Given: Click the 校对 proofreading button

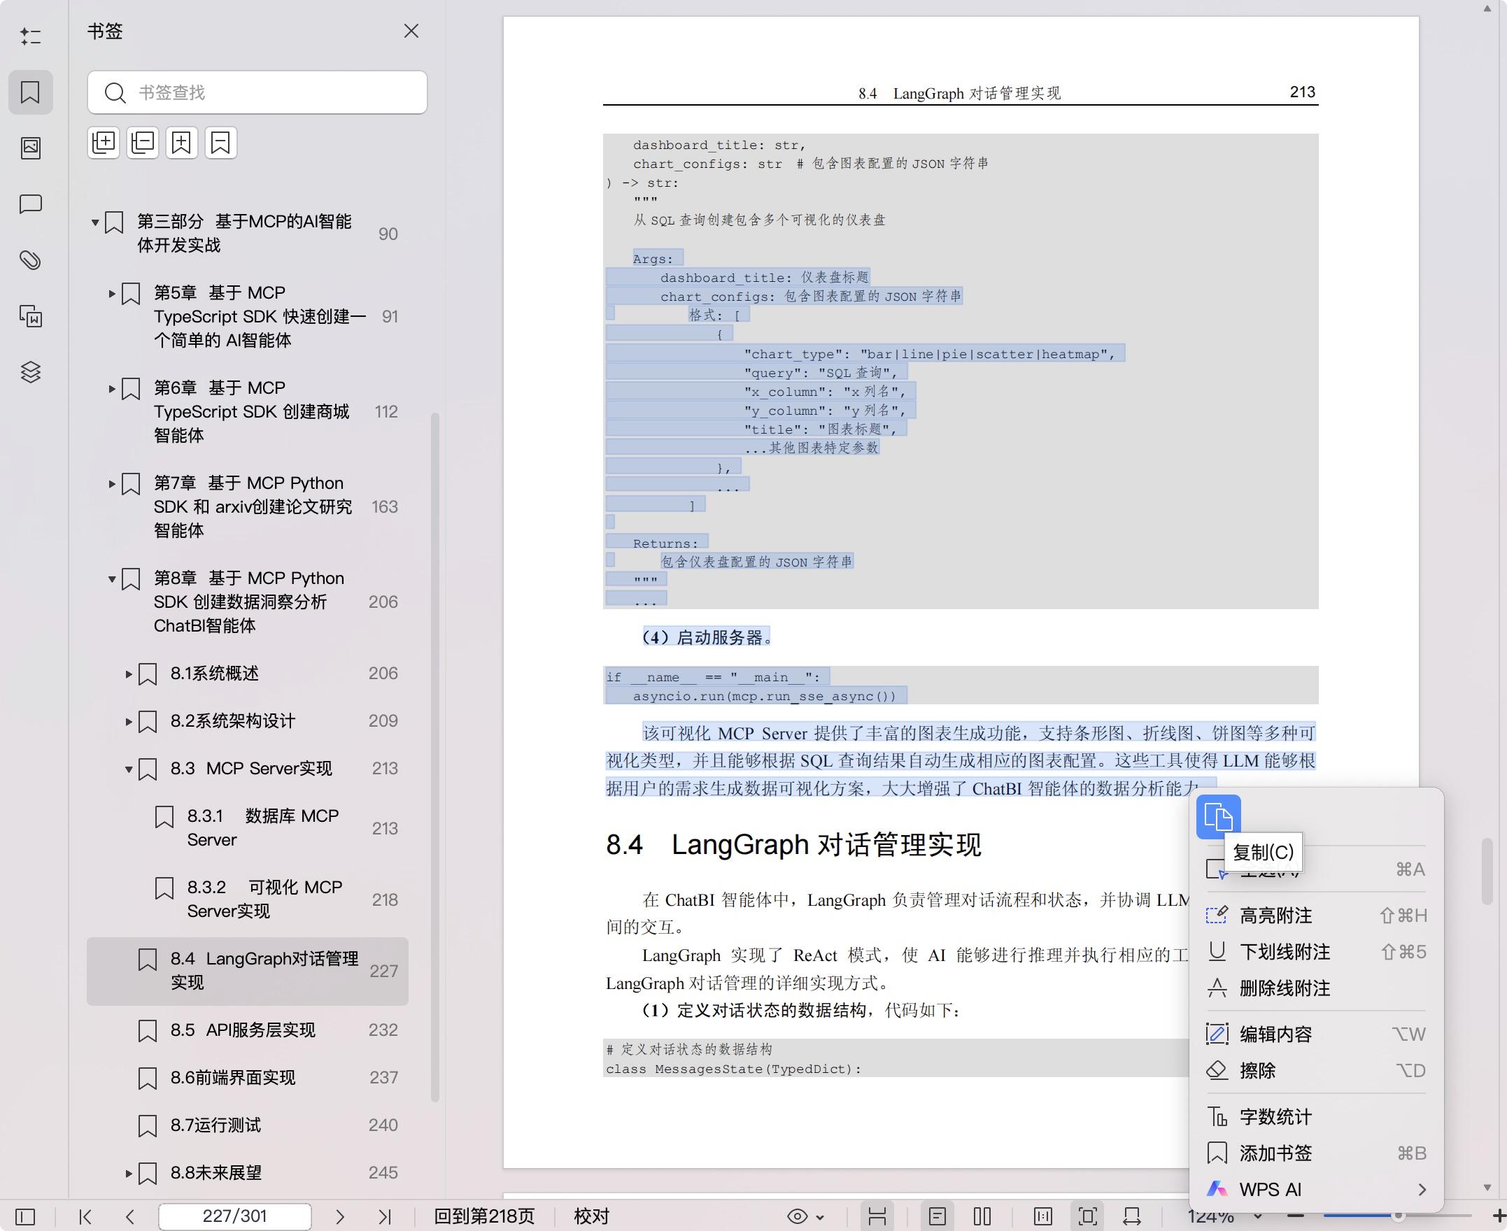Looking at the screenshot, I should click(591, 1217).
